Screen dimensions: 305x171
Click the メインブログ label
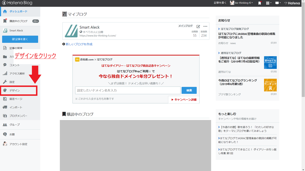(186, 26)
